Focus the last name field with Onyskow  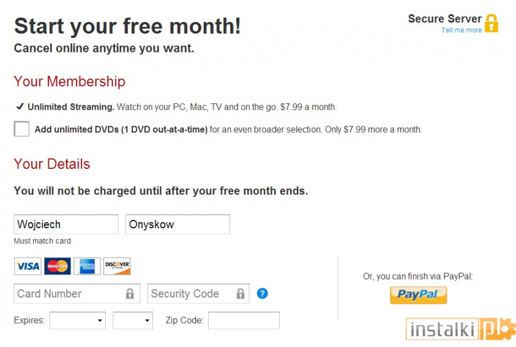click(x=178, y=225)
